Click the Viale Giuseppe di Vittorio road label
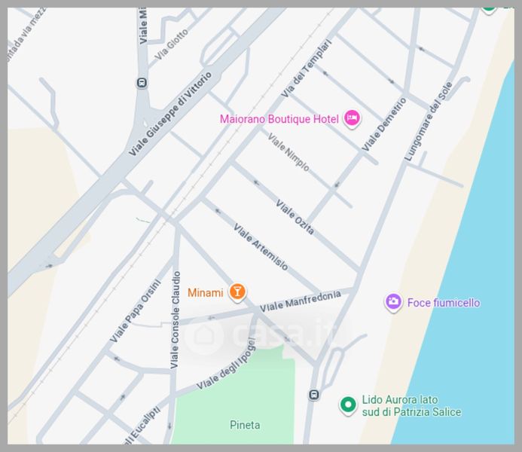 (170, 114)
